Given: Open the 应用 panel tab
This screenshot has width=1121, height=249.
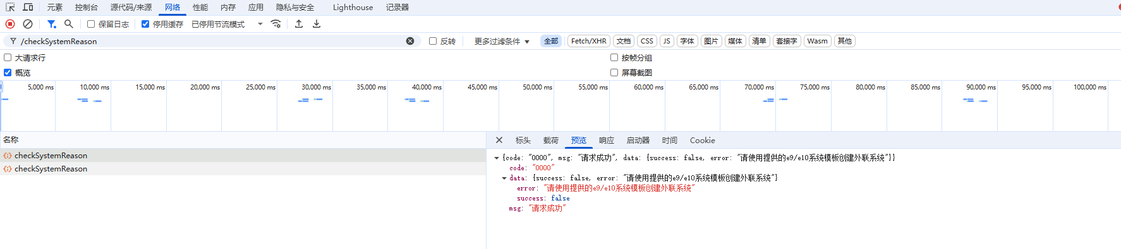Looking at the screenshot, I should pos(256,7).
